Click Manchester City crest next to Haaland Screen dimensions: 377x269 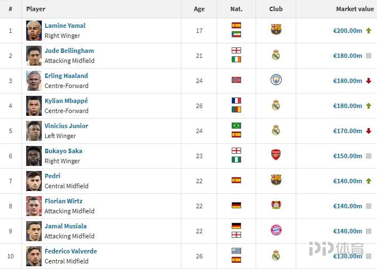pyautogui.click(x=276, y=80)
